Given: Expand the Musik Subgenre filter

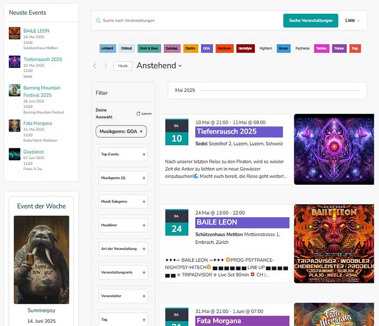Looking at the screenshot, I should (x=144, y=202).
